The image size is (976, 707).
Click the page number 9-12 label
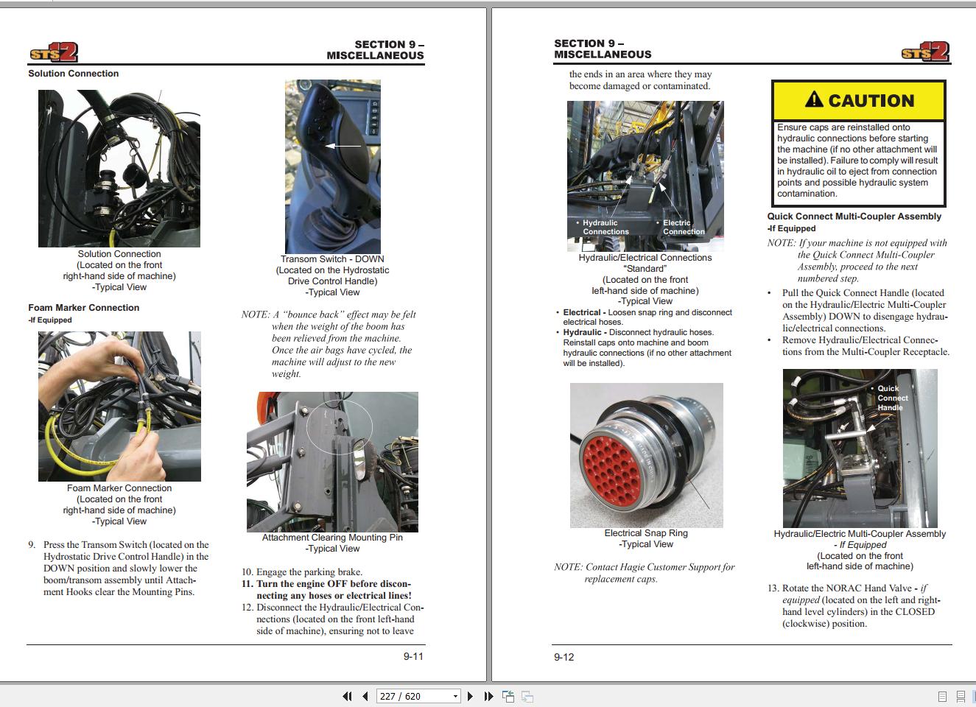[562, 658]
